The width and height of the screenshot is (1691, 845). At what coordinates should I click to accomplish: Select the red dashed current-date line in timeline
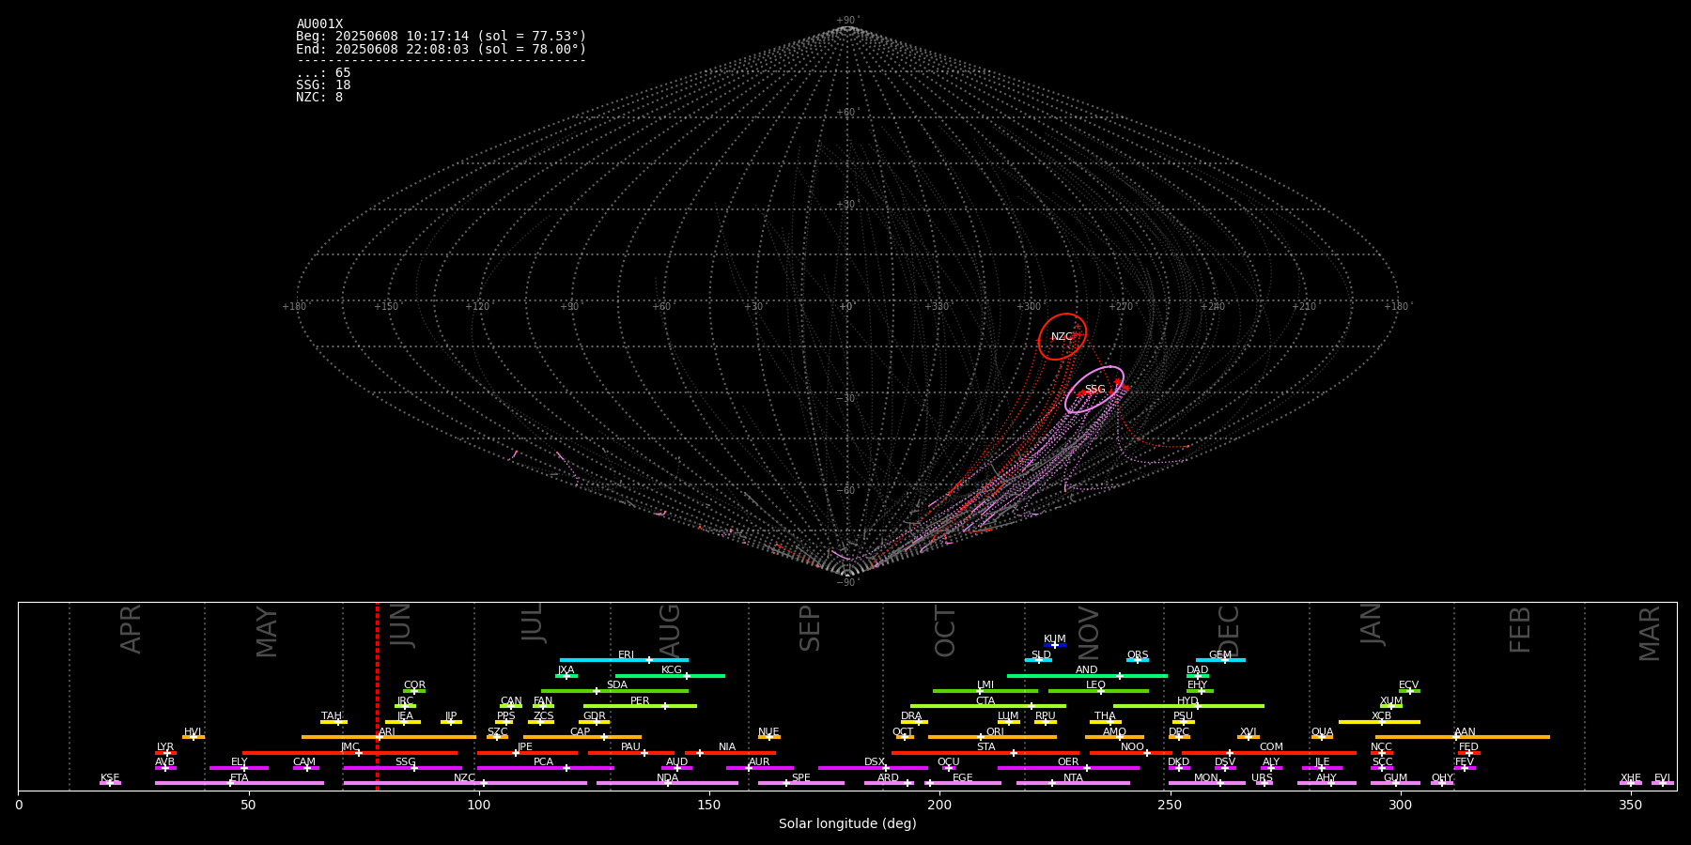tap(377, 696)
